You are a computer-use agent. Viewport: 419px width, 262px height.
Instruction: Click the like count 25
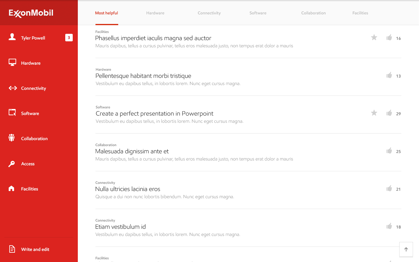(398, 152)
